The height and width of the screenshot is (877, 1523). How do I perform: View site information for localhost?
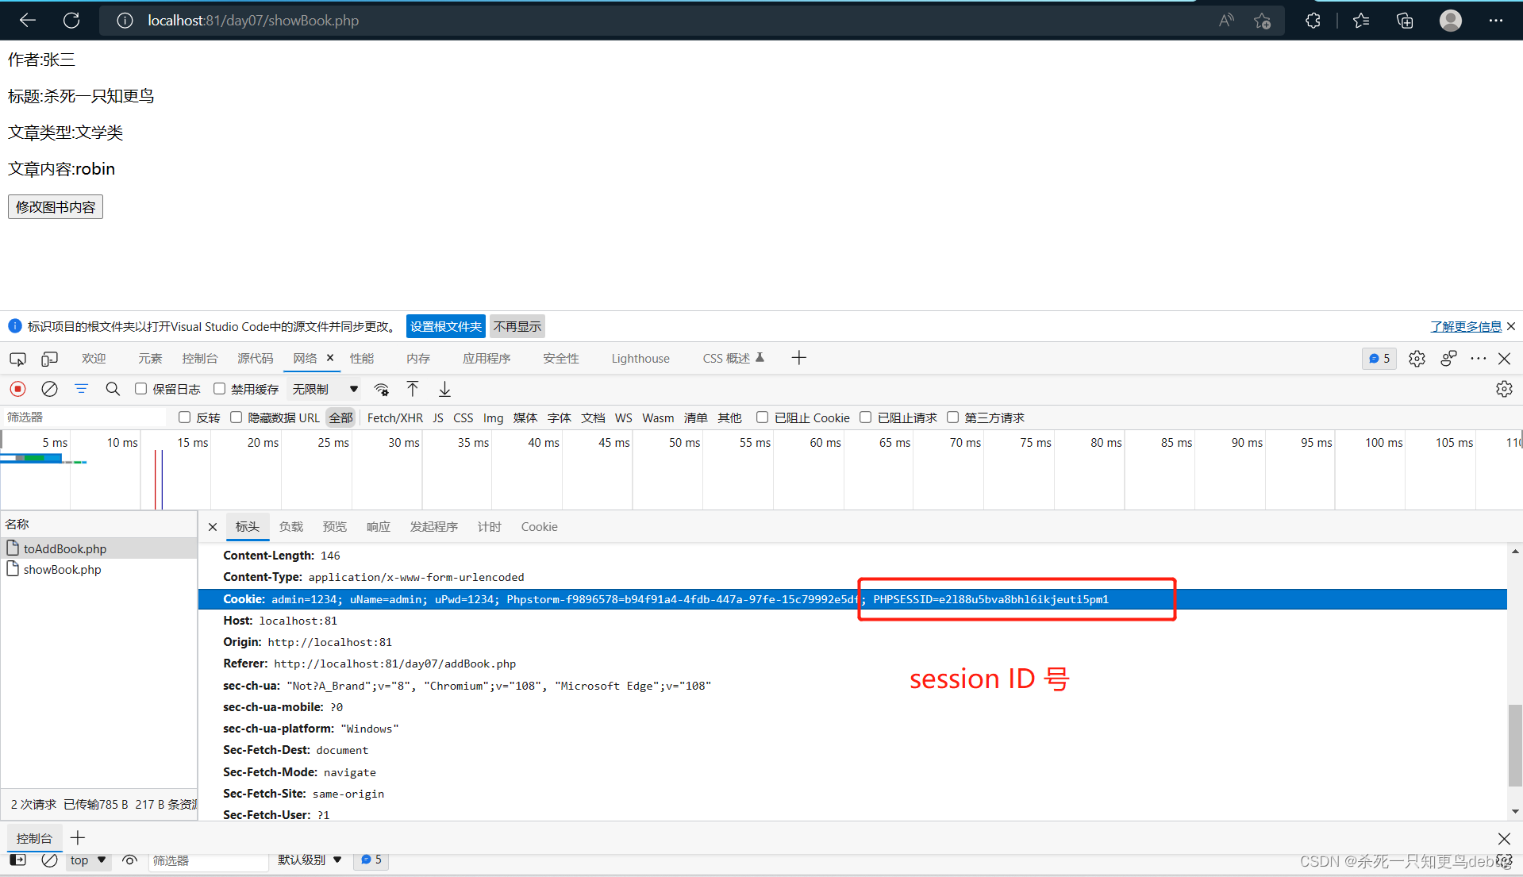coord(125,21)
